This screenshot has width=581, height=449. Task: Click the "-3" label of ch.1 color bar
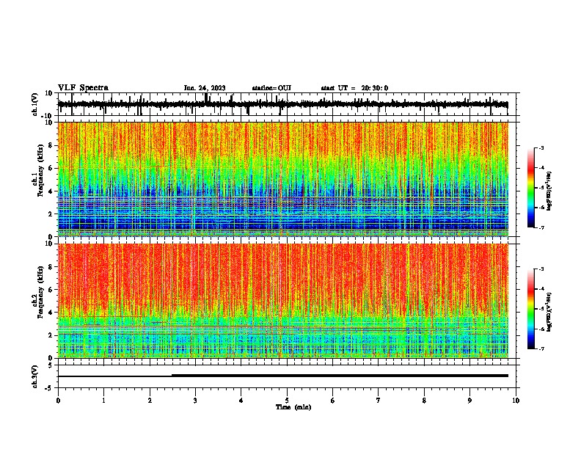click(541, 147)
